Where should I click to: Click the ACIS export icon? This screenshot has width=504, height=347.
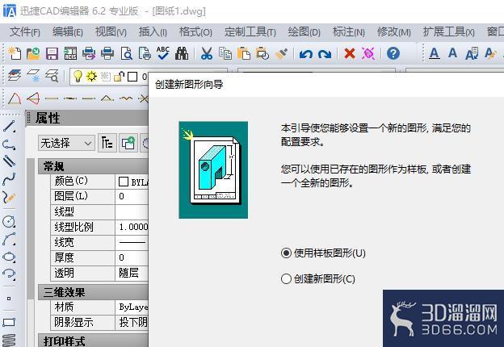tap(70, 53)
